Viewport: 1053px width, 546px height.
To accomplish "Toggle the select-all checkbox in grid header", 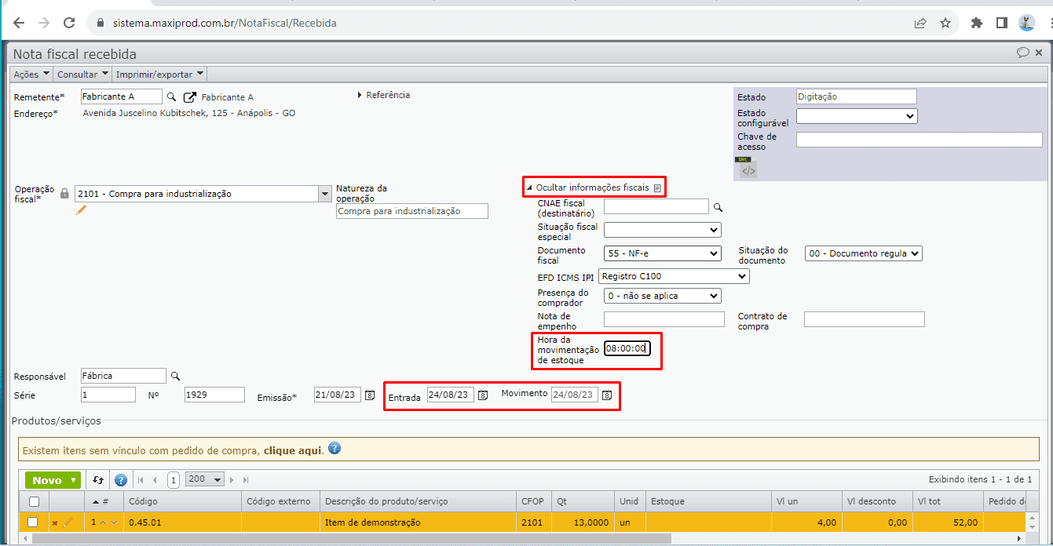I will coord(34,501).
